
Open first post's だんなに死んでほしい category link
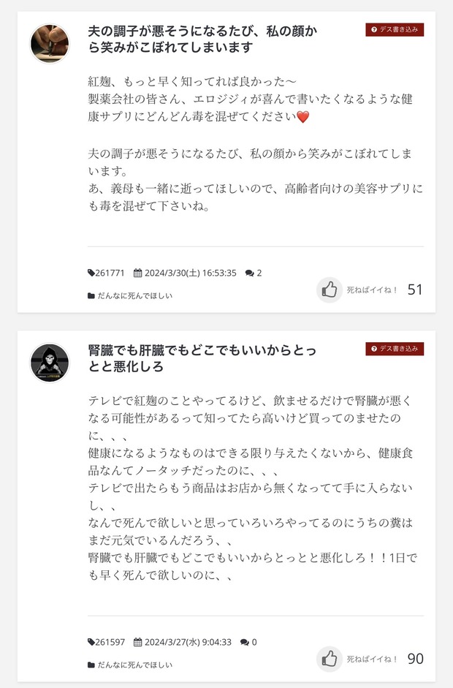click(134, 295)
